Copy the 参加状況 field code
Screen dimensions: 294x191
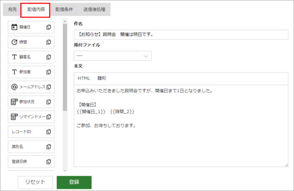[x=49, y=102]
